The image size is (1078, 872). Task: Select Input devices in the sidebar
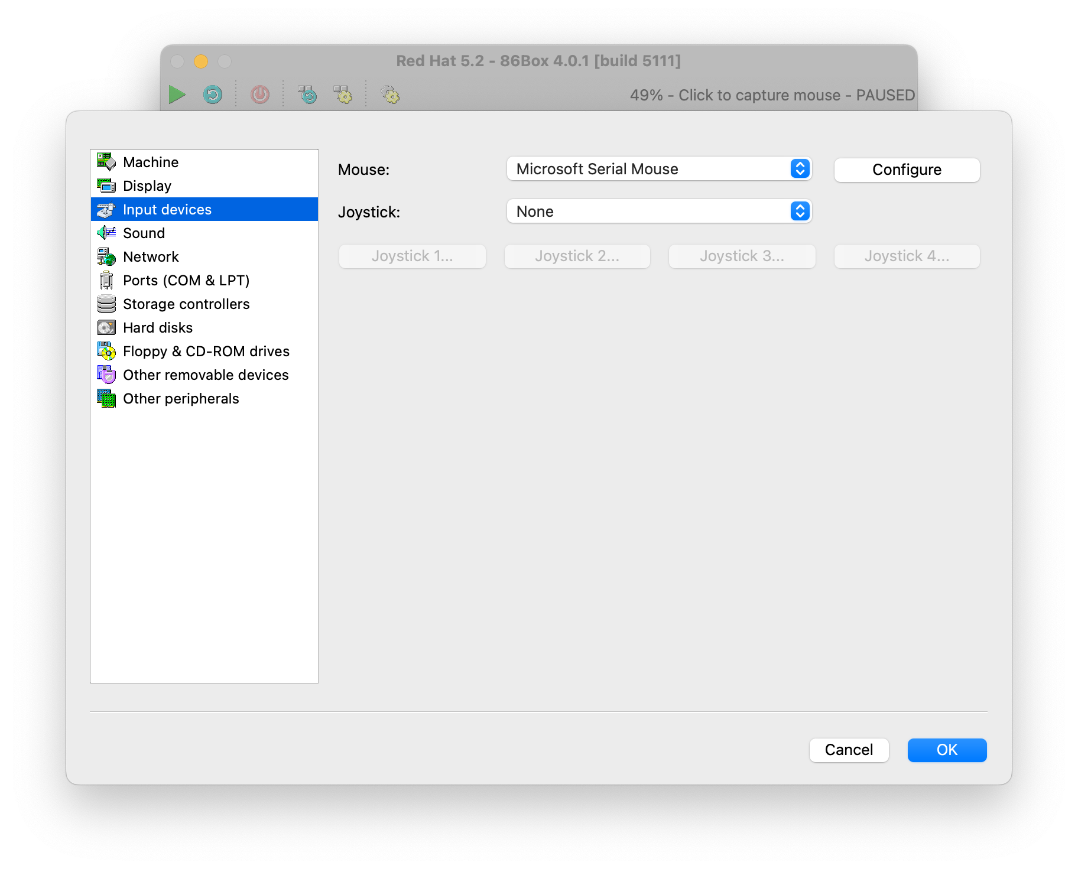click(167, 209)
